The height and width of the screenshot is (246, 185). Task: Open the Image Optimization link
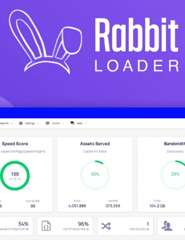[x=14, y=229]
